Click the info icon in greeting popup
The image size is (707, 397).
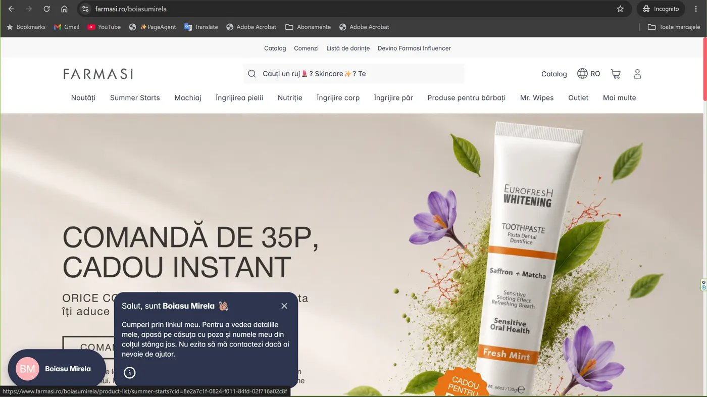pos(130,373)
